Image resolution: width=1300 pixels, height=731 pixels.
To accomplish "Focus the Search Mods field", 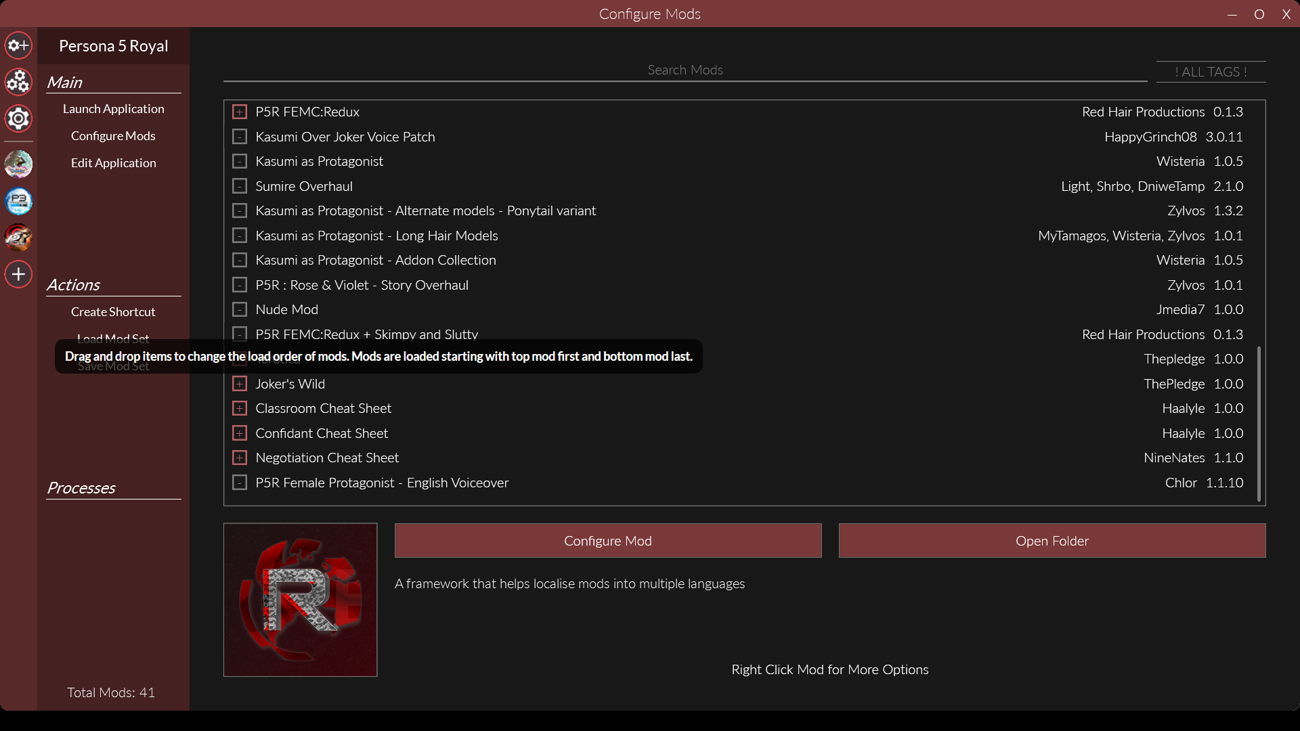I will coord(685,70).
